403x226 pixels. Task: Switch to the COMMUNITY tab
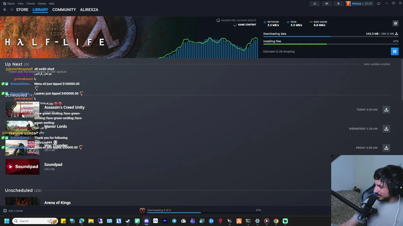click(x=64, y=10)
